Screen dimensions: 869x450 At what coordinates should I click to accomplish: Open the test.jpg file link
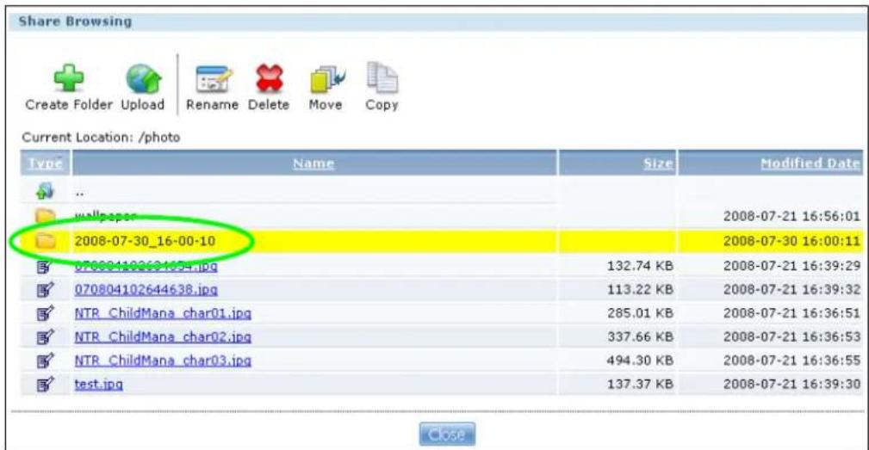pyautogui.click(x=99, y=384)
